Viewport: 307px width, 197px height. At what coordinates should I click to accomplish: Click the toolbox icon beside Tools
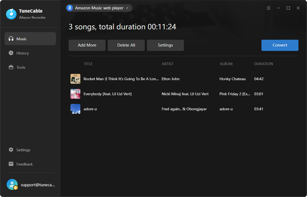point(11,67)
